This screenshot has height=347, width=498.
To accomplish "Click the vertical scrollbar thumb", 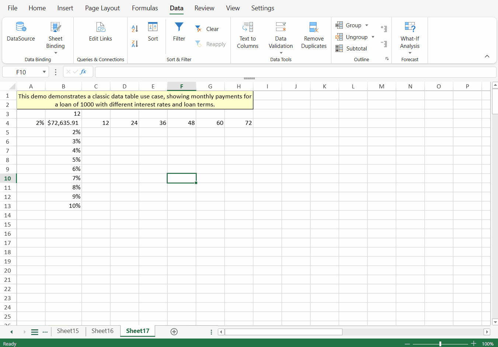I will tap(495, 102).
